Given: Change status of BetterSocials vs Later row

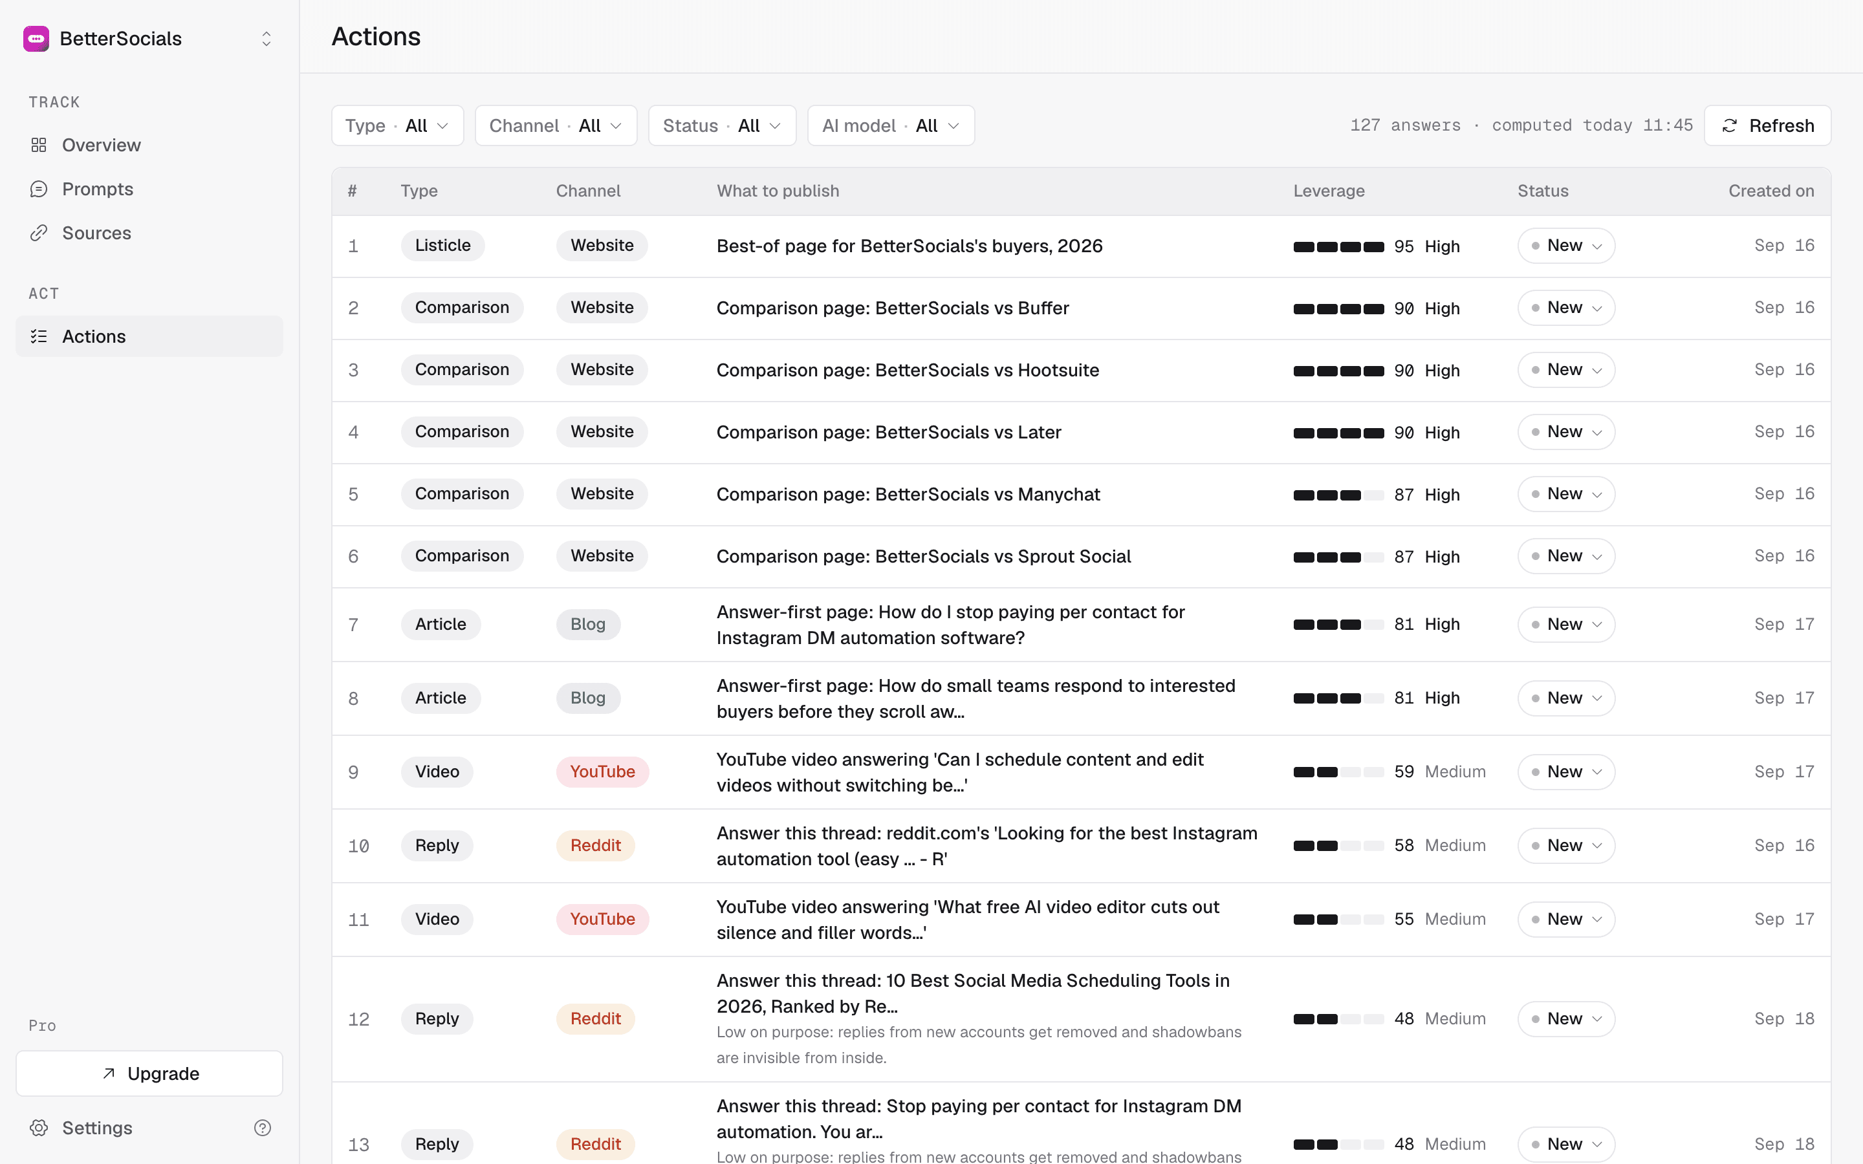Looking at the screenshot, I should tap(1566, 432).
